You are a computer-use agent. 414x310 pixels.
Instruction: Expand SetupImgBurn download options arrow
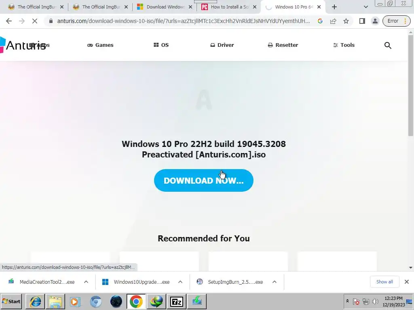(275, 282)
